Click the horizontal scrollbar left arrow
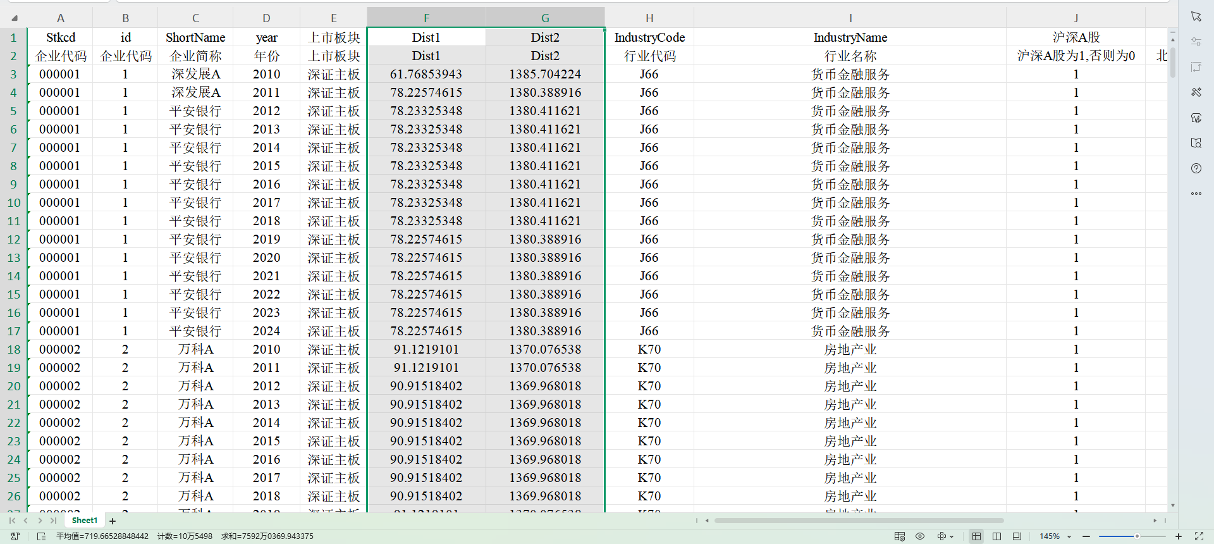 click(707, 521)
